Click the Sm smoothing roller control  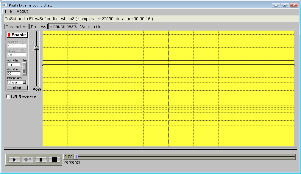tap(24, 69)
